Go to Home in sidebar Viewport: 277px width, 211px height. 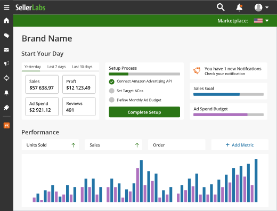pos(6,20)
